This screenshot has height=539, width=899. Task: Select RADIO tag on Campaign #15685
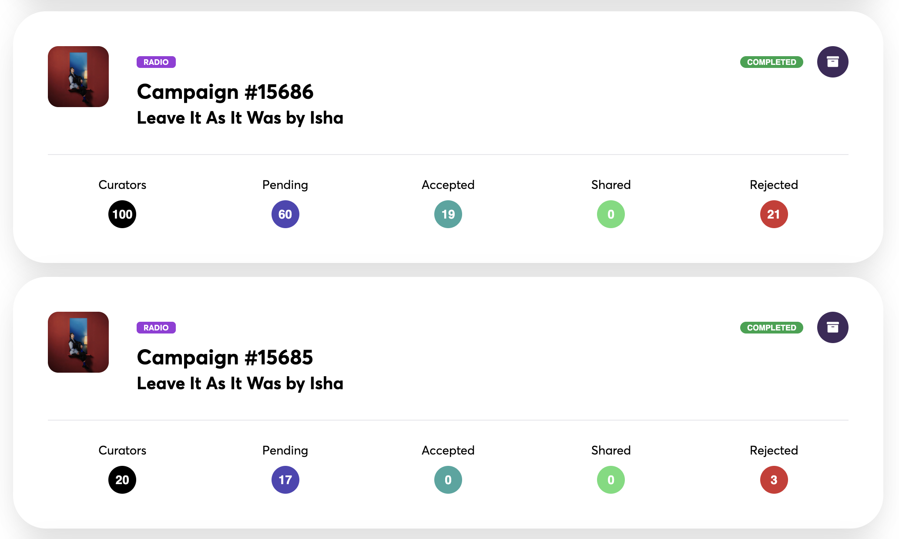point(156,328)
